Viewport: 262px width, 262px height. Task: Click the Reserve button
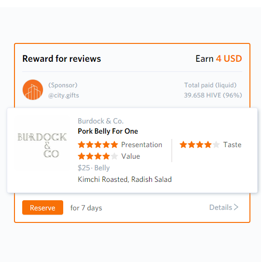[x=42, y=207]
